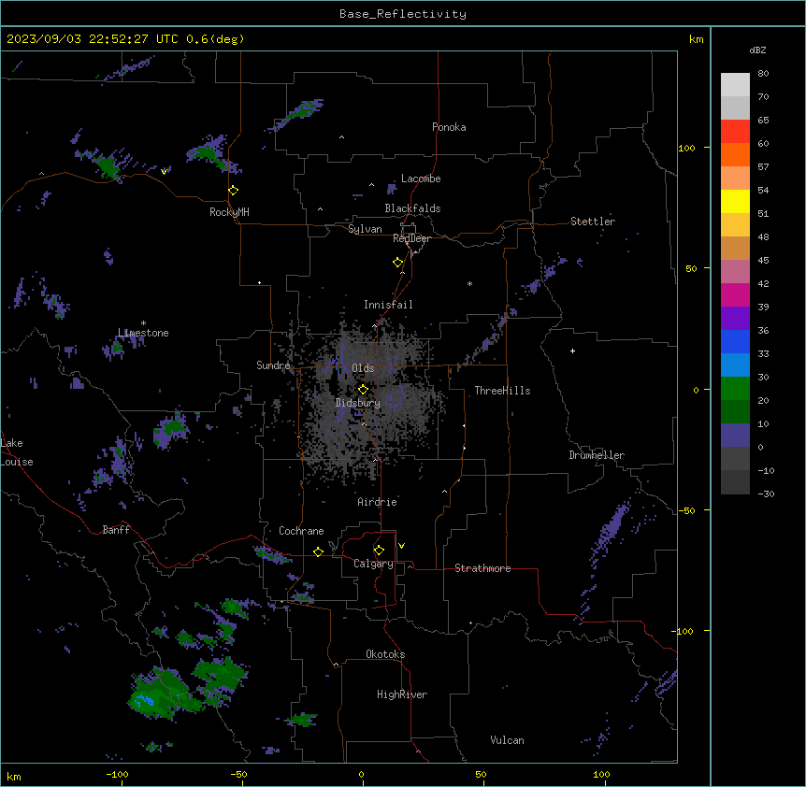Click the Sylvan label on the map
This screenshot has height=787, width=806.
pos(365,229)
